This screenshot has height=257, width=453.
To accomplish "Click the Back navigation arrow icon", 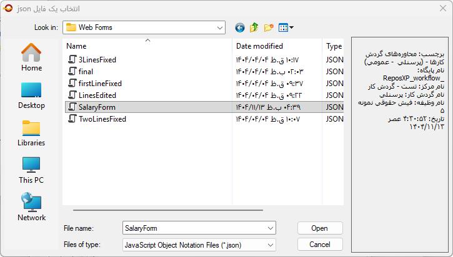I will [x=240, y=27].
